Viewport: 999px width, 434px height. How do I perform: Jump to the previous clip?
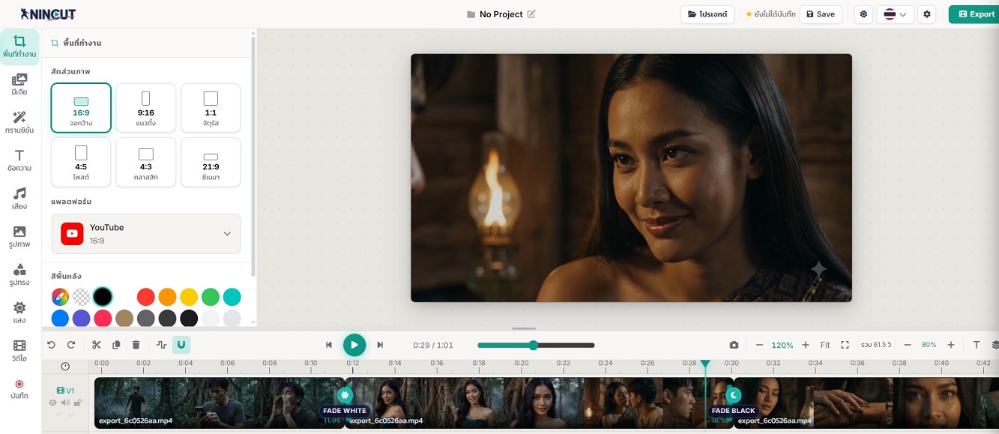pyautogui.click(x=328, y=345)
